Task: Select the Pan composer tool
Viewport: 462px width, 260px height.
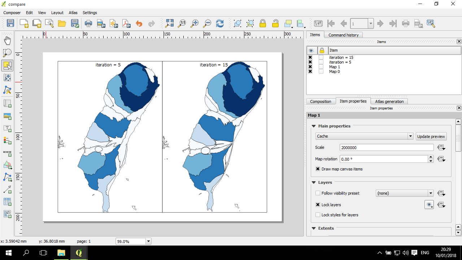Action: tap(7, 40)
